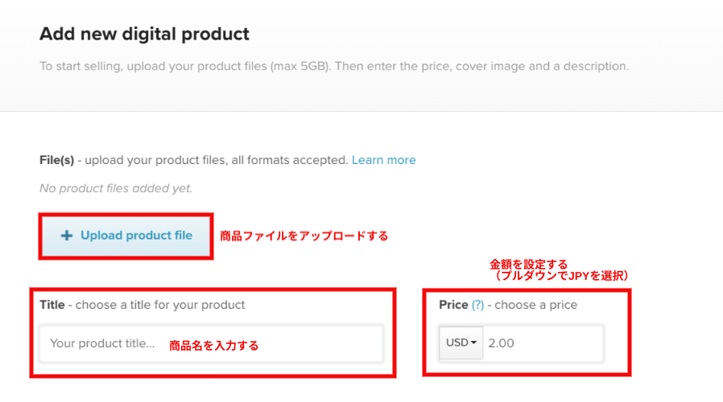Click the choose a price text
The height and width of the screenshot is (402, 723).
coord(535,305)
